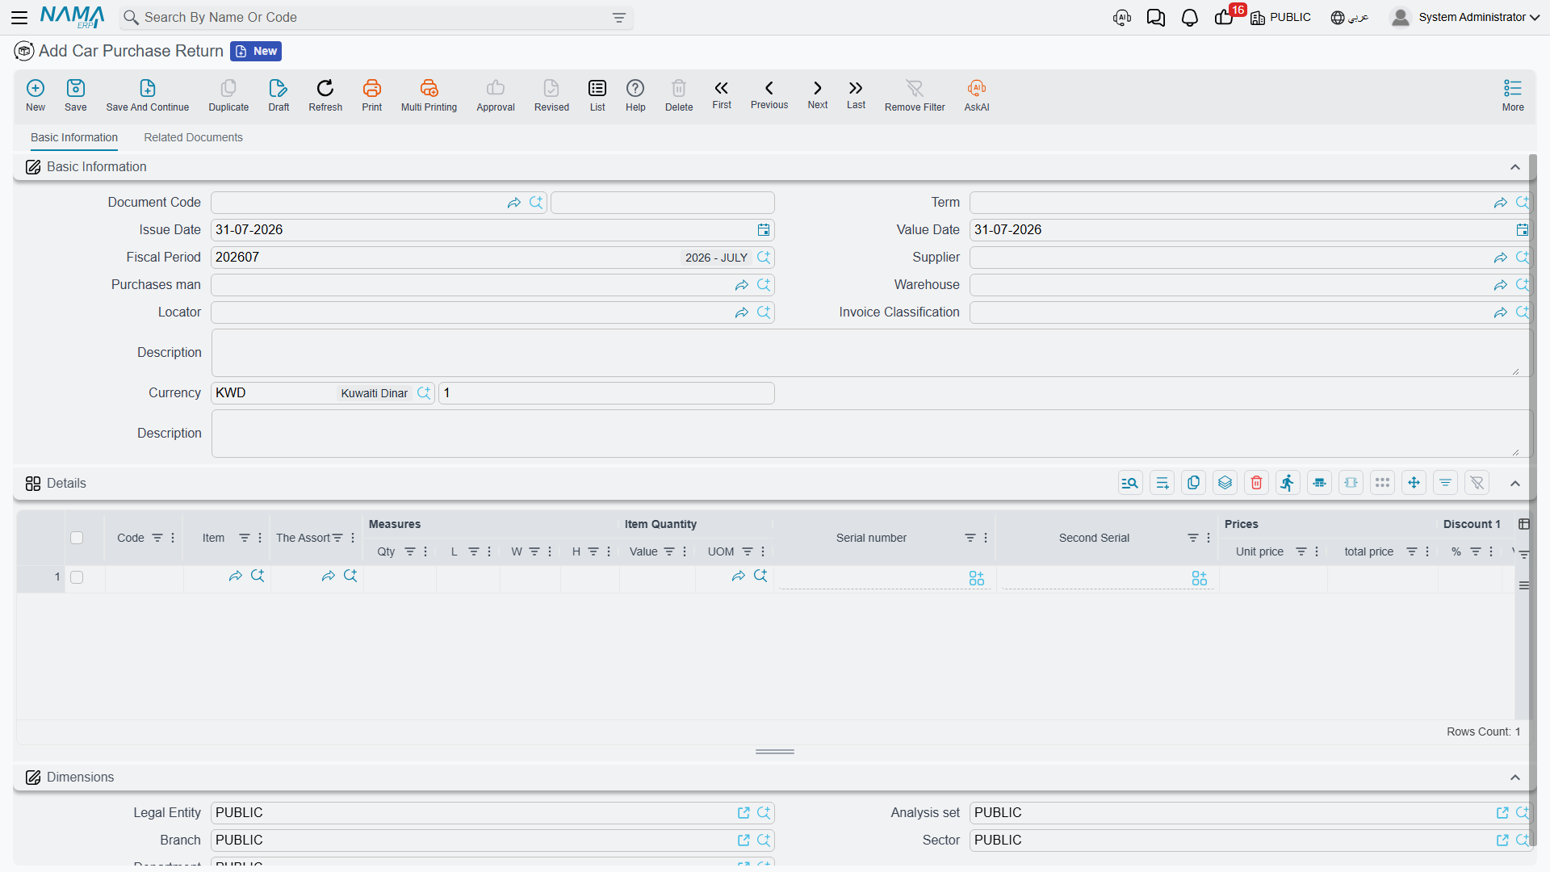Viewport: 1550px width, 872px height.
Task: Click the Approval toolbar icon
Action: (496, 95)
